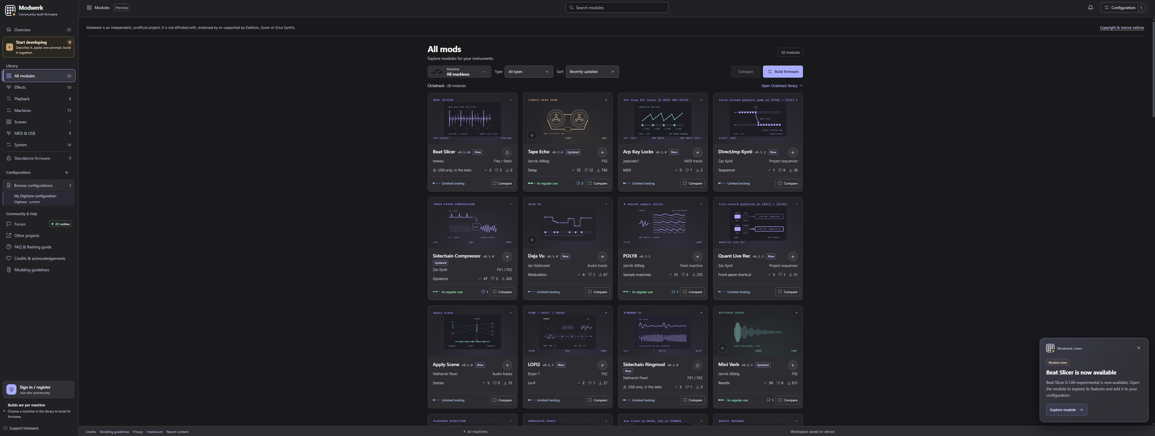Viewport: 1155px width, 436px height.
Task: Add Quant Live Rec with plus icon
Action: [x=792, y=256]
